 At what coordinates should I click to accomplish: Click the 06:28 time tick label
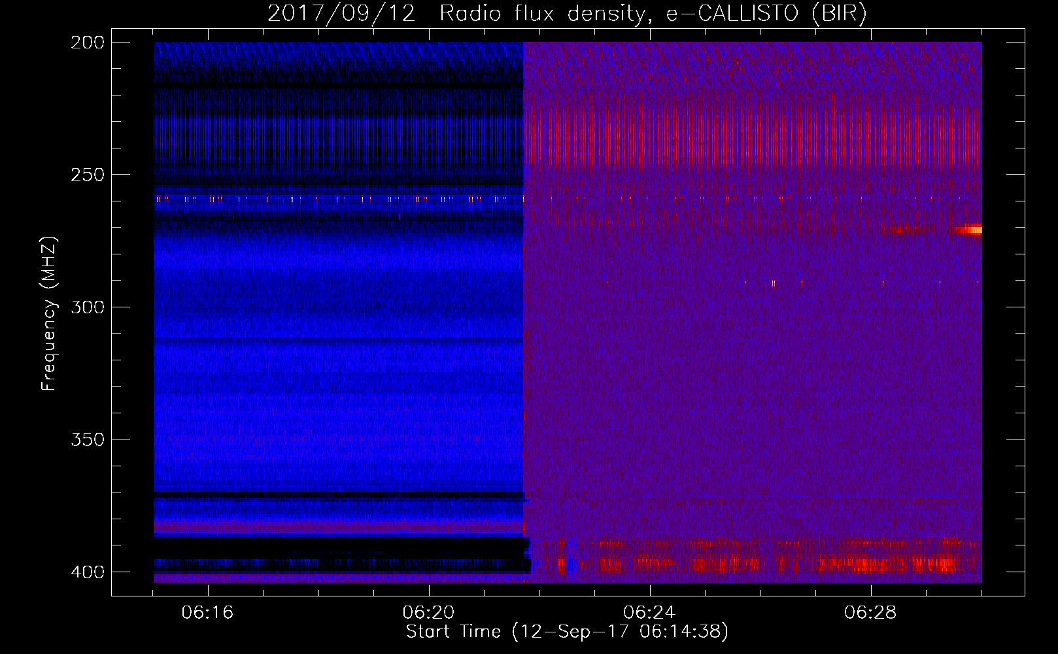pyautogui.click(x=870, y=613)
